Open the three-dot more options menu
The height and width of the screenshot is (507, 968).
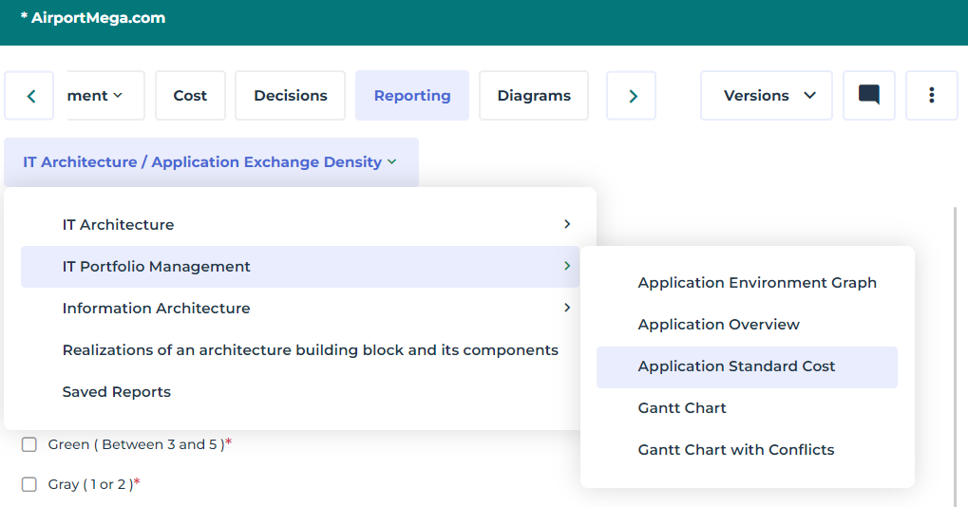pos(931,95)
